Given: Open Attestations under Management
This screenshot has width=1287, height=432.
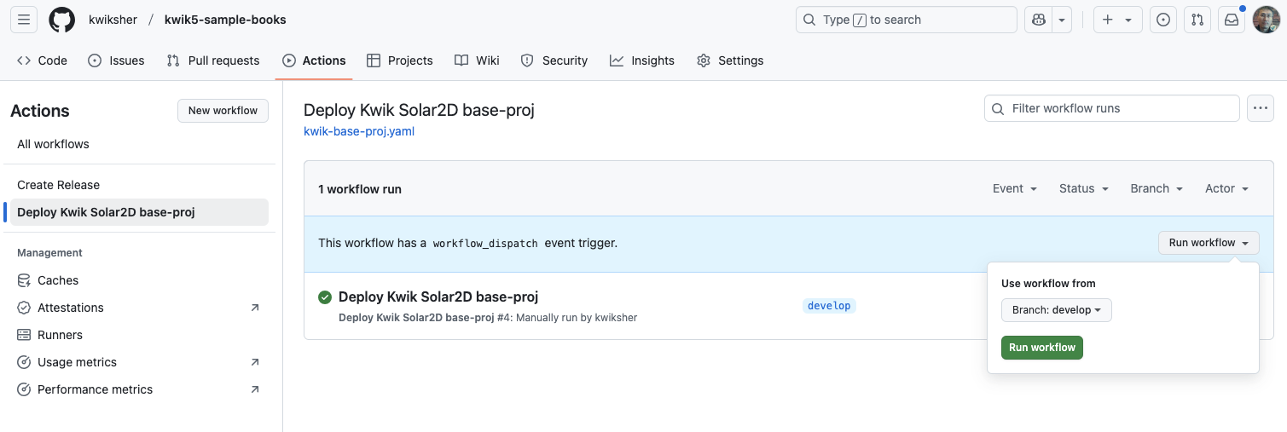Looking at the screenshot, I should [x=139, y=308].
